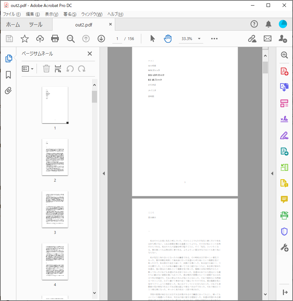Open the Organize Pages tool
Image resolution: width=293 pixels, height=301 pixels.
[x=284, y=103]
